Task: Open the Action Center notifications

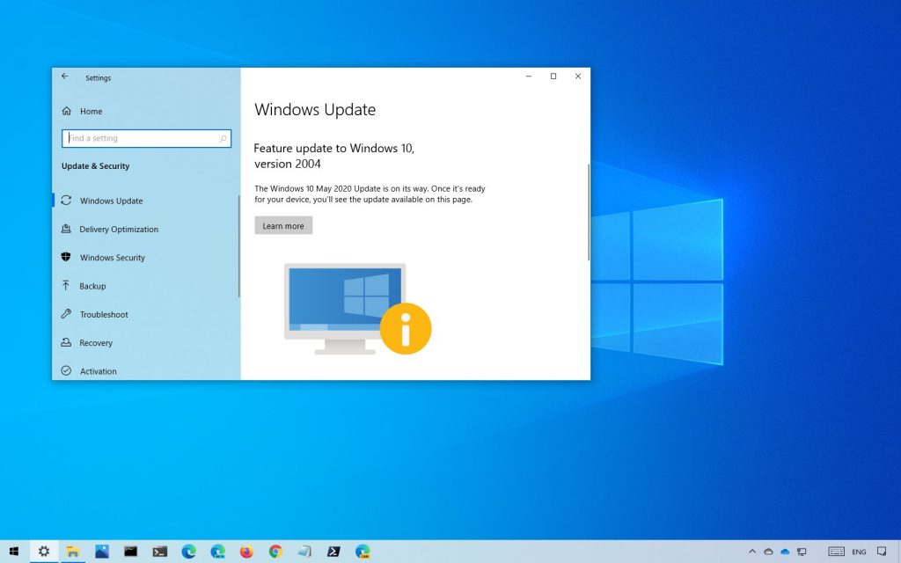Action: tap(882, 552)
